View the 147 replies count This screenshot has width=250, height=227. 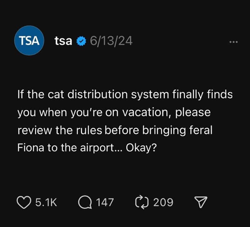(x=104, y=202)
